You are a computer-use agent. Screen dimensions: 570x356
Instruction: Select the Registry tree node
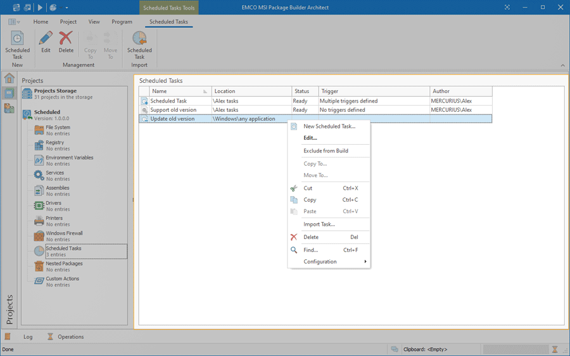[54, 145]
